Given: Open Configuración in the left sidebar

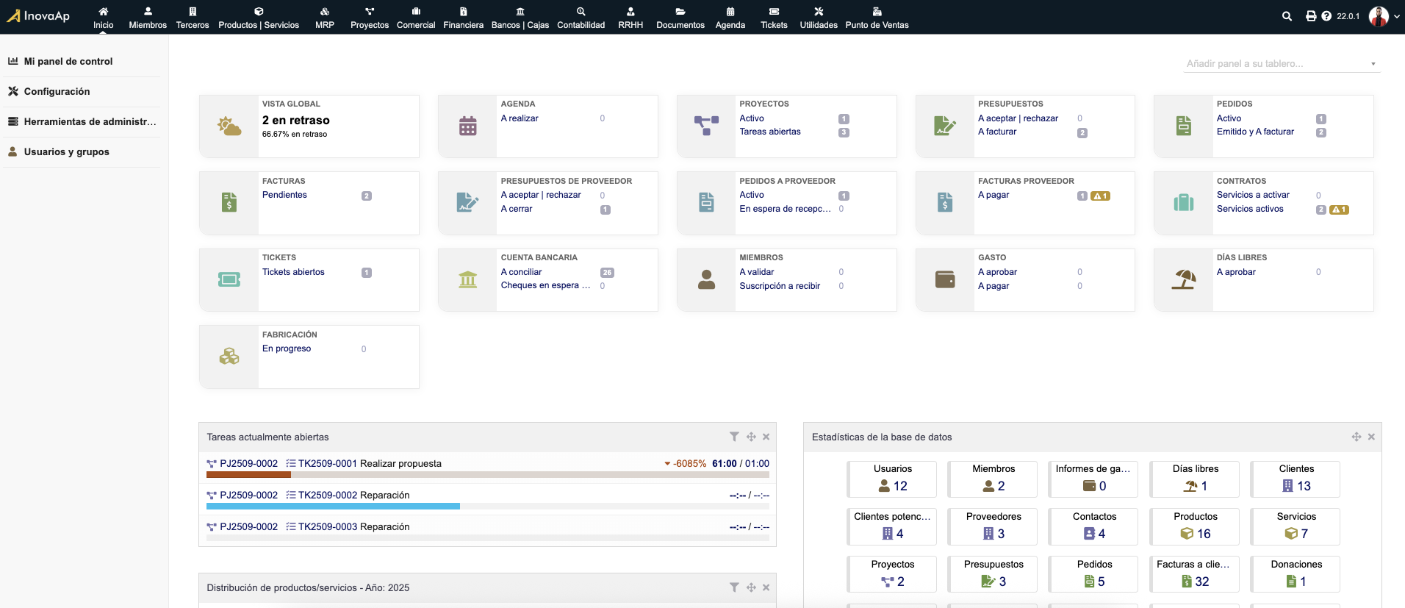Looking at the screenshot, I should coord(57,92).
